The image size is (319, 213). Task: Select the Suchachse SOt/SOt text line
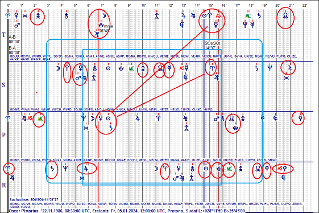[34, 200]
